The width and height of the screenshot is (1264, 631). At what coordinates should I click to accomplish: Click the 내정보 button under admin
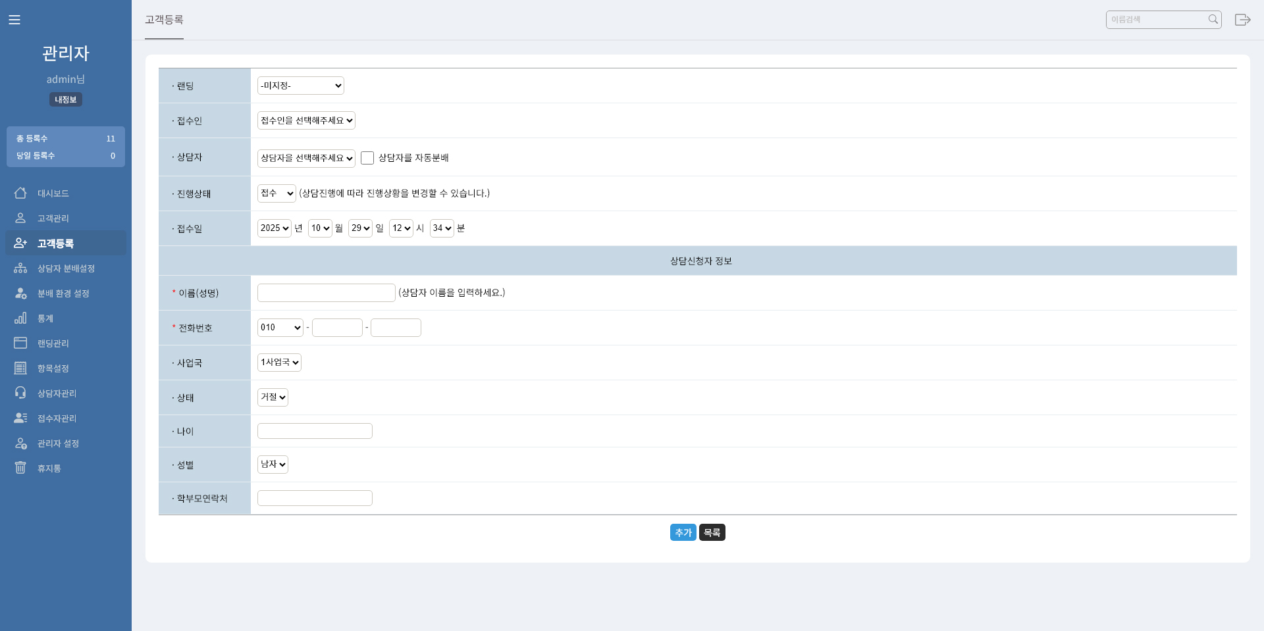(65, 99)
